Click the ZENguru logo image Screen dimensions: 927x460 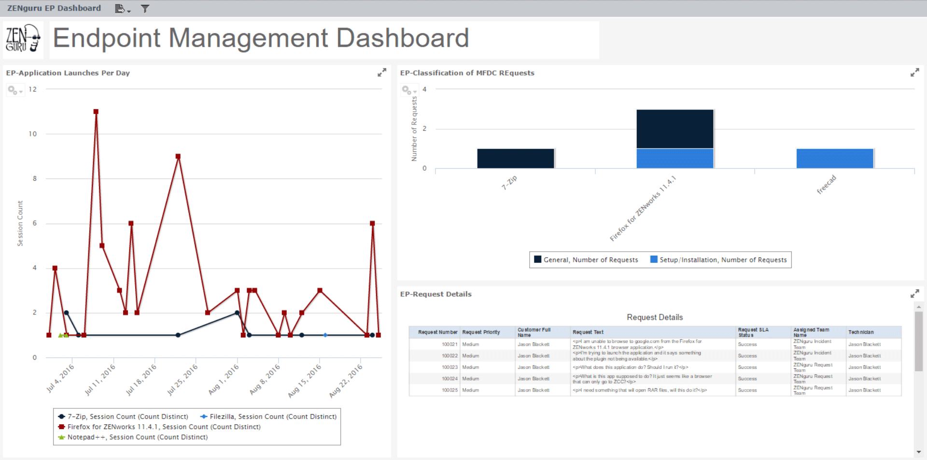23,39
